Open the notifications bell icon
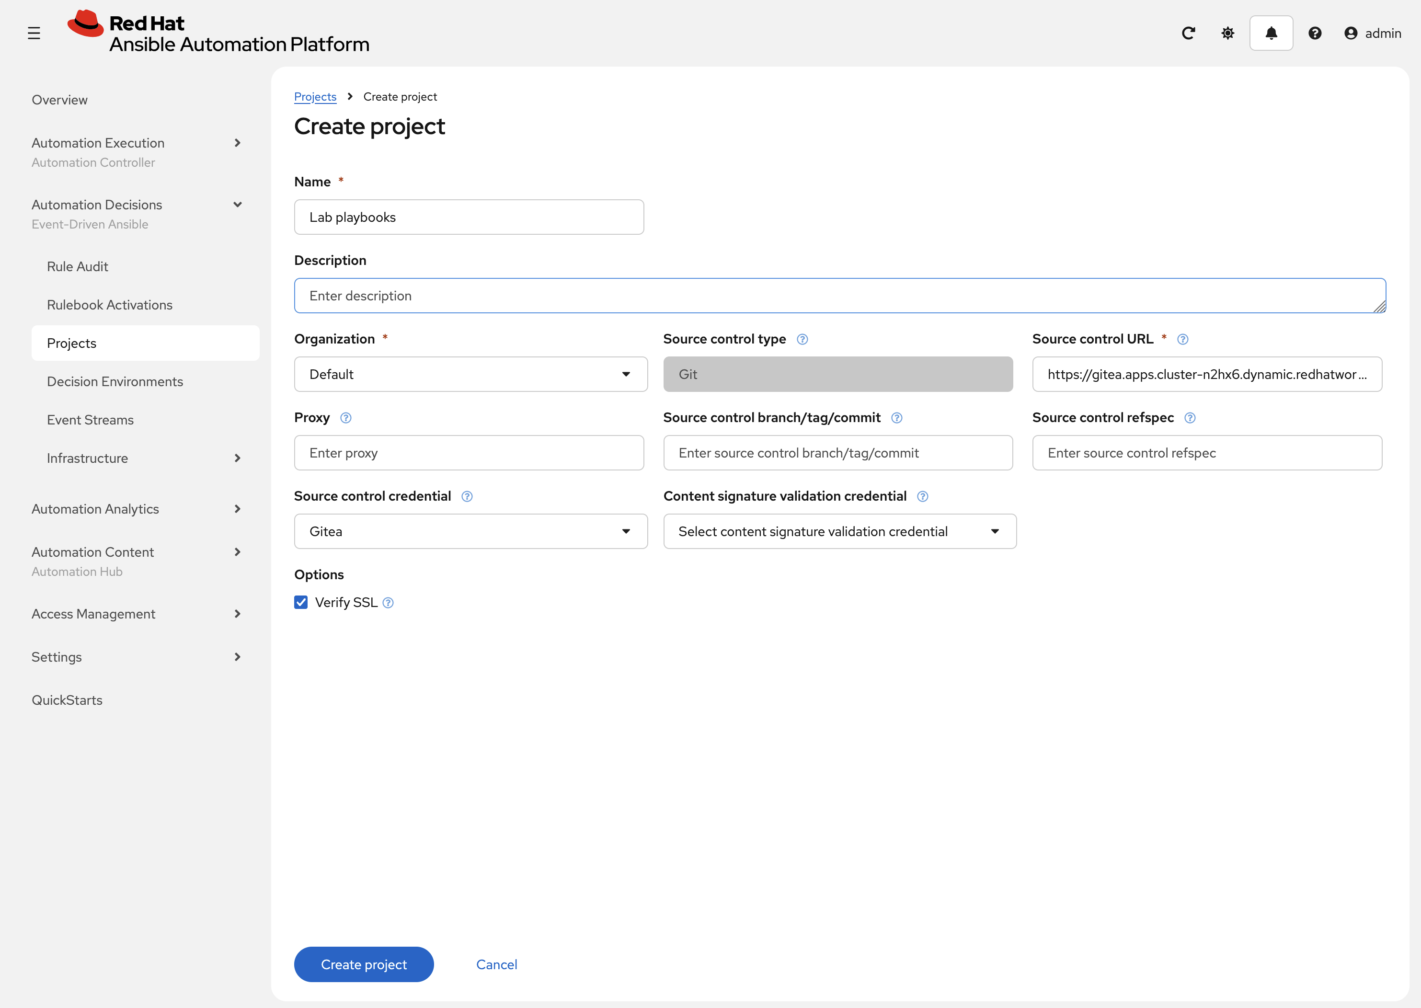The width and height of the screenshot is (1421, 1008). 1271,33
